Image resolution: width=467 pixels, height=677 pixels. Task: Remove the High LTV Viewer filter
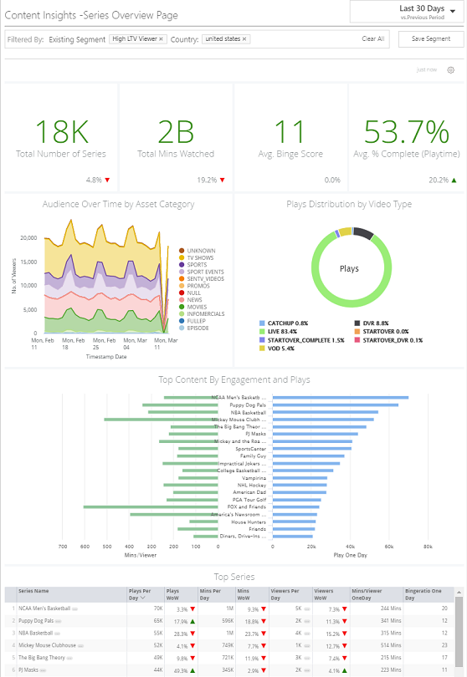161,38
